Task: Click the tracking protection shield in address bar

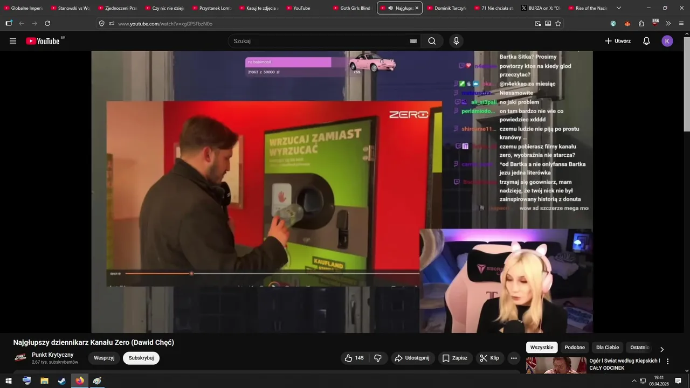Action: pyautogui.click(x=102, y=24)
